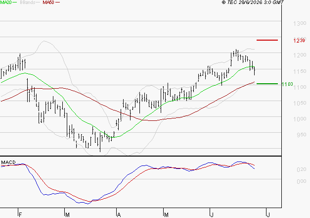Click the green MA20 legend line swatch
310x218 pixels.
[15, 2]
